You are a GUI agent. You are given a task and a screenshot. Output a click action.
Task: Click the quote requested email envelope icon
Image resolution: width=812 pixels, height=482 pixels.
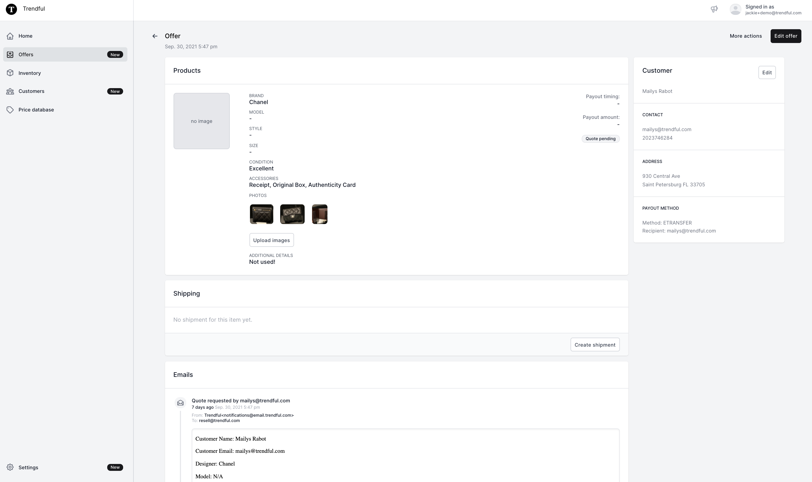(180, 403)
